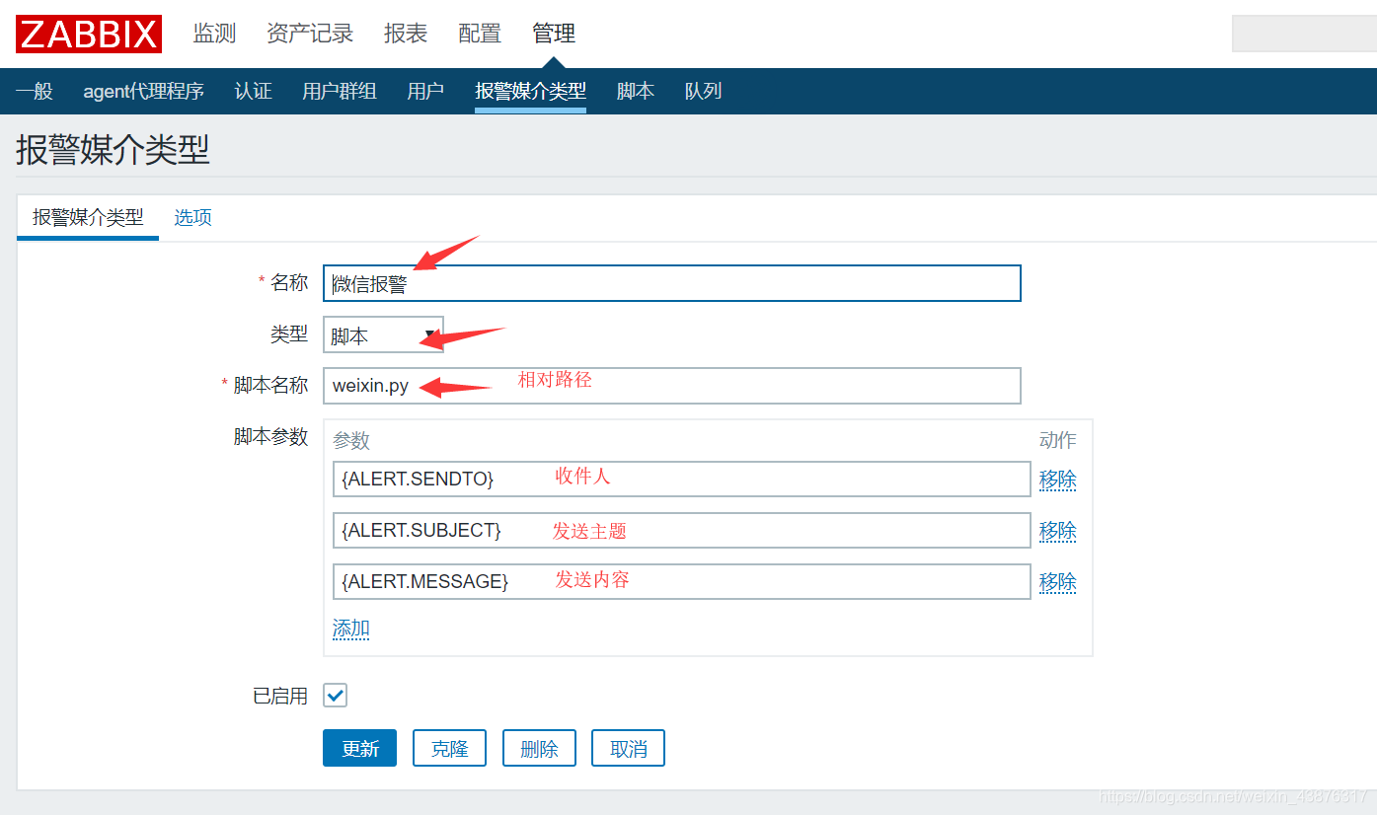Click the 脚本参数 label
The image size is (1377, 815).
pos(271,437)
